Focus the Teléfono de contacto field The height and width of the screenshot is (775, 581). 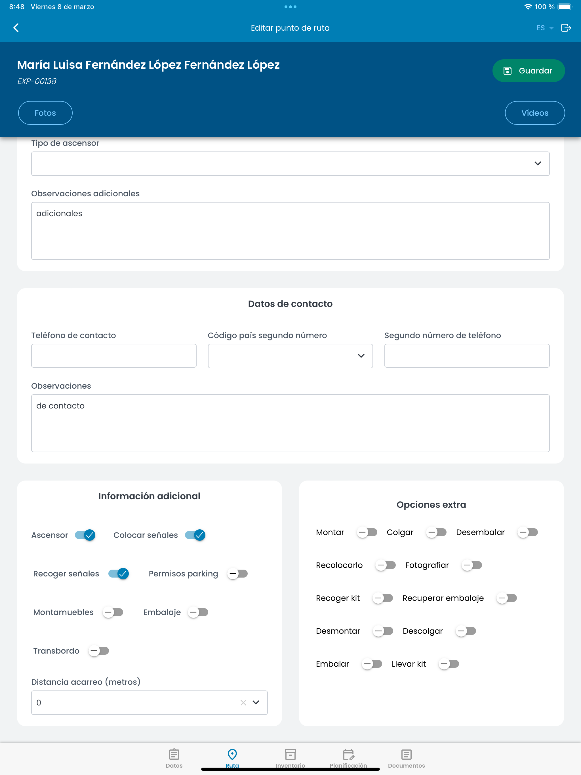pos(113,356)
